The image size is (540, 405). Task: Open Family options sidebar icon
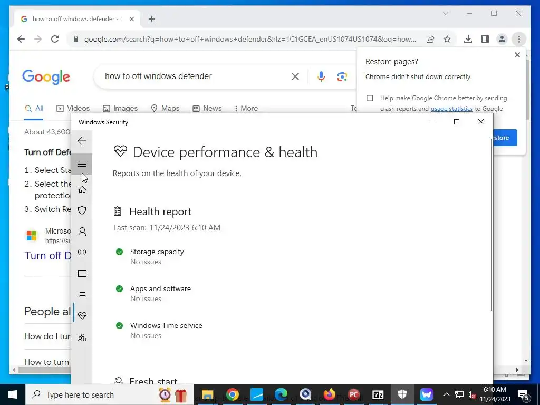[x=82, y=338]
